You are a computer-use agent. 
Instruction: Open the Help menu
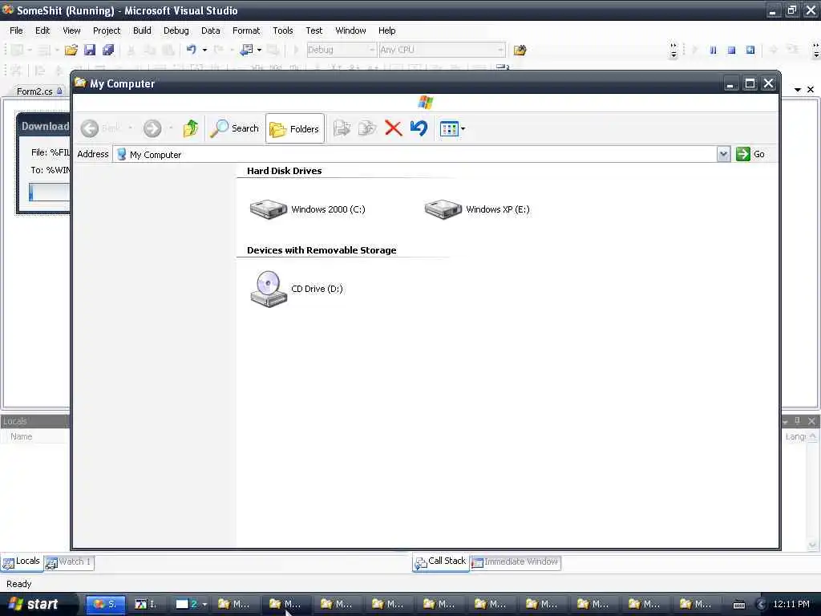[387, 30]
